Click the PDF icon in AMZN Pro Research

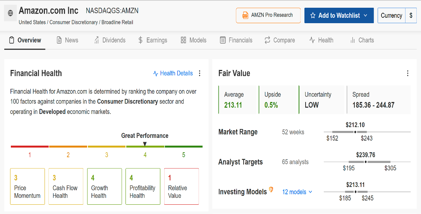pyautogui.click(x=245, y=15)
